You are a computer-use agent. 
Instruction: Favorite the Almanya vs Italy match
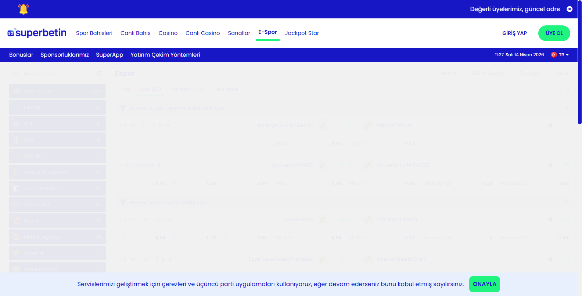tap(550, 125)
